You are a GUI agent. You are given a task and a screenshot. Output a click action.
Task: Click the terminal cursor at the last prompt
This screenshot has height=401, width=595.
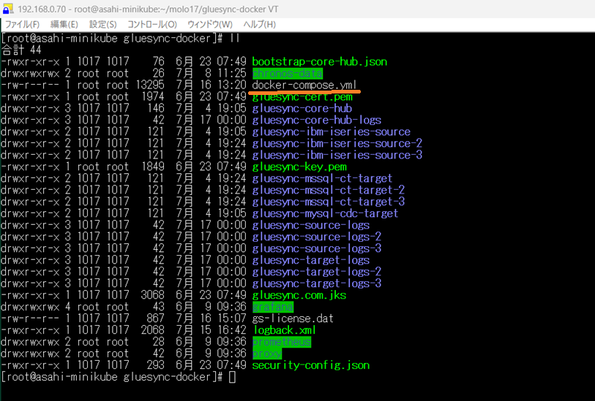coord(232,377)
